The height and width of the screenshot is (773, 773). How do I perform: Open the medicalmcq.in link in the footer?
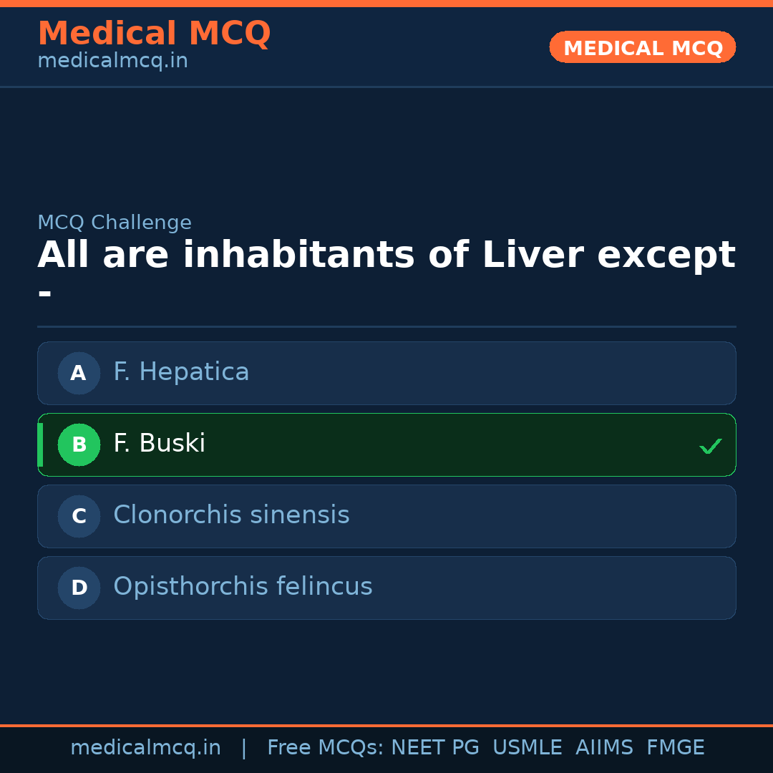point(145,748)
